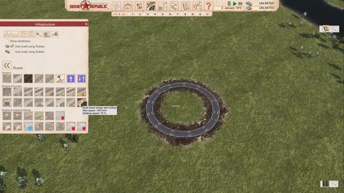This screenshot has height=193, width=344.
Task: Select the one-way road arrow sign
Action: click(70, 79)
